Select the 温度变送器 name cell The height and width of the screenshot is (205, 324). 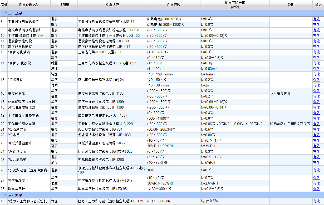point(29,93)
